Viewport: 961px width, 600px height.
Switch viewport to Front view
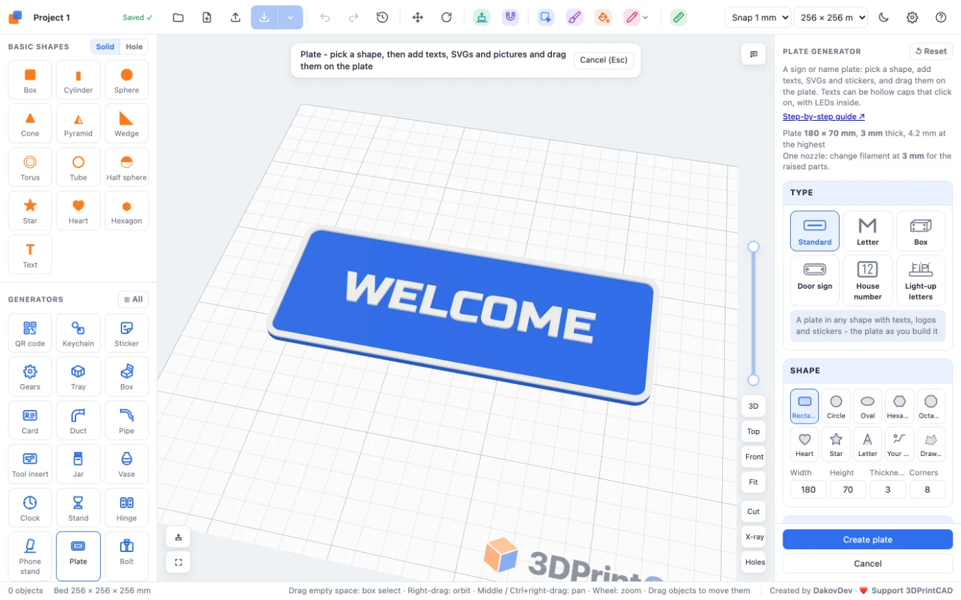(753, 457)
